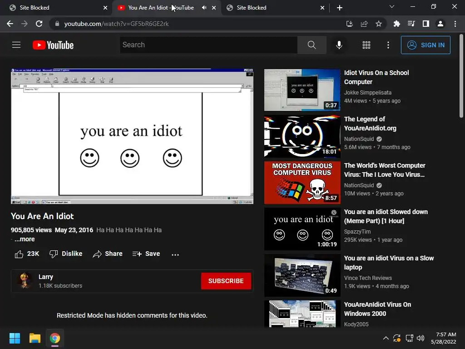Open You are an idiot Slowed down video
This screenshot has height=349, width=465.
pyautogui.click(x=386, y=216)
